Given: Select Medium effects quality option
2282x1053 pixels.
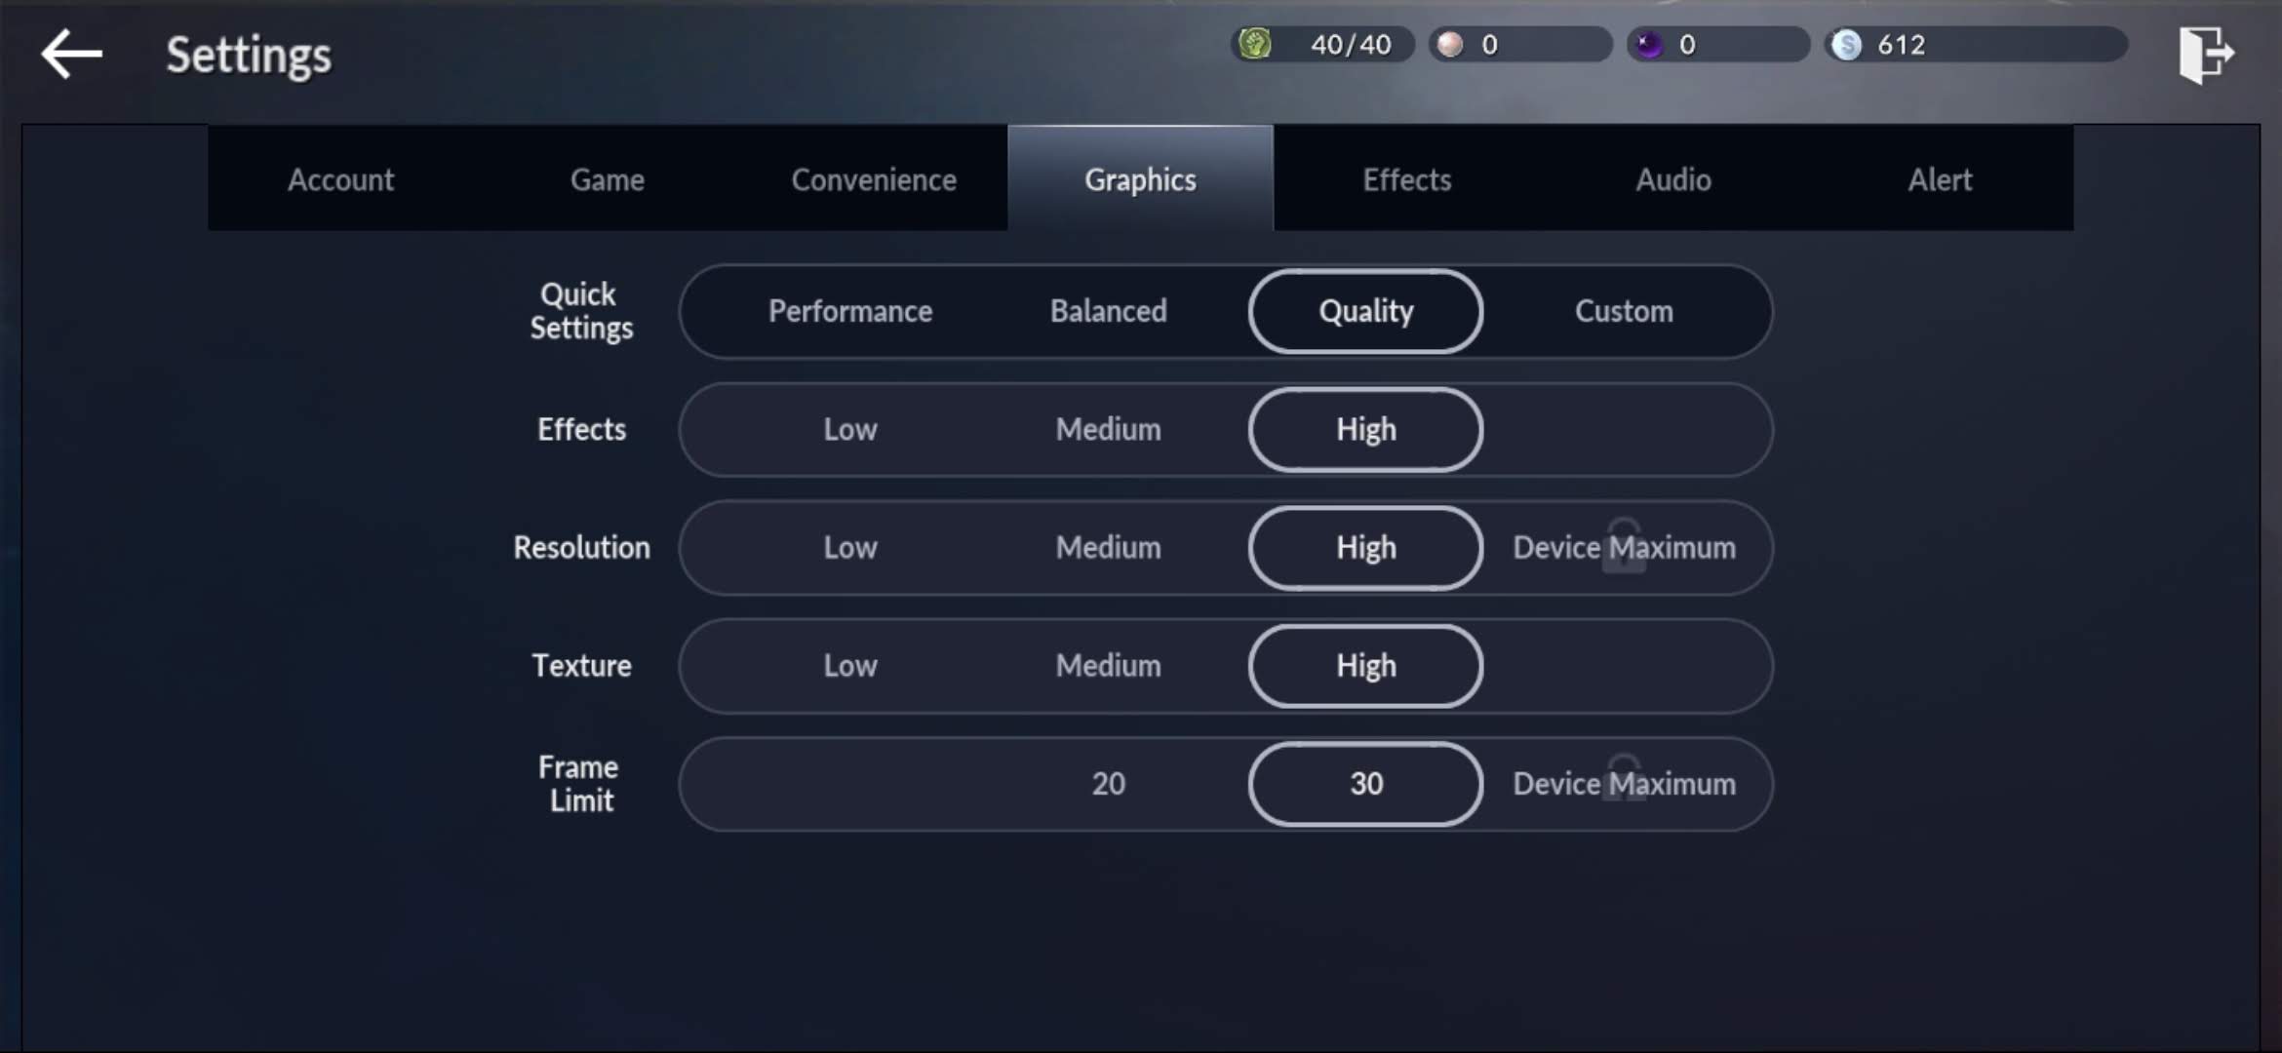Looking at the screenshot, I should [1108, 428].
